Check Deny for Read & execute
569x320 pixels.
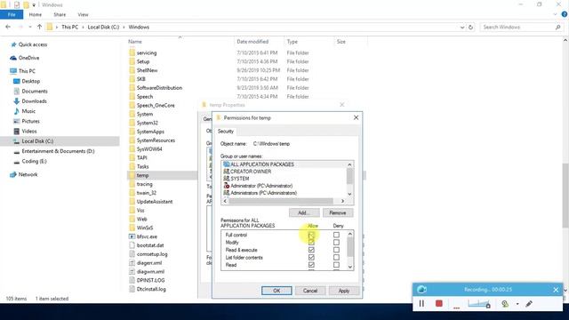[x=336, y=250]
